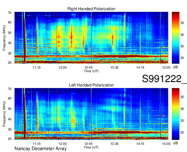The image size is (187, 152).
Task: Click the 70 MHz tick of Right Handed plot
Action: [x=10, y=13]
